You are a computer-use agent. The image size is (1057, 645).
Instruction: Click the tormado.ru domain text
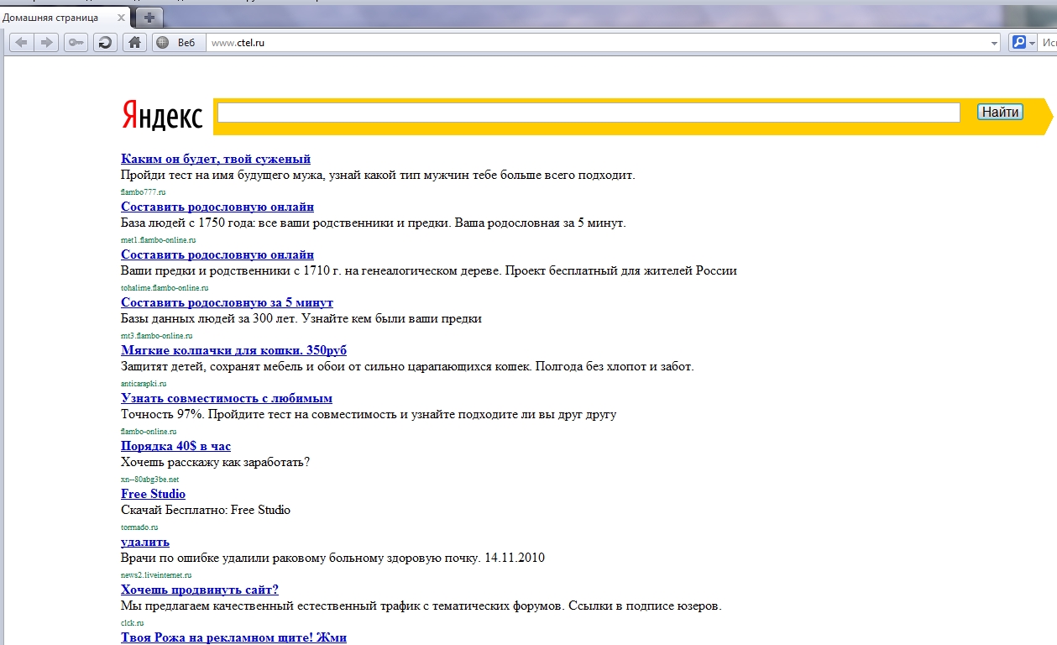pos(139,527)
